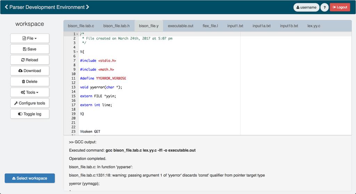Open the lex.yy.c tab
This screenshot has height=194, width=356.
point(314,26)
